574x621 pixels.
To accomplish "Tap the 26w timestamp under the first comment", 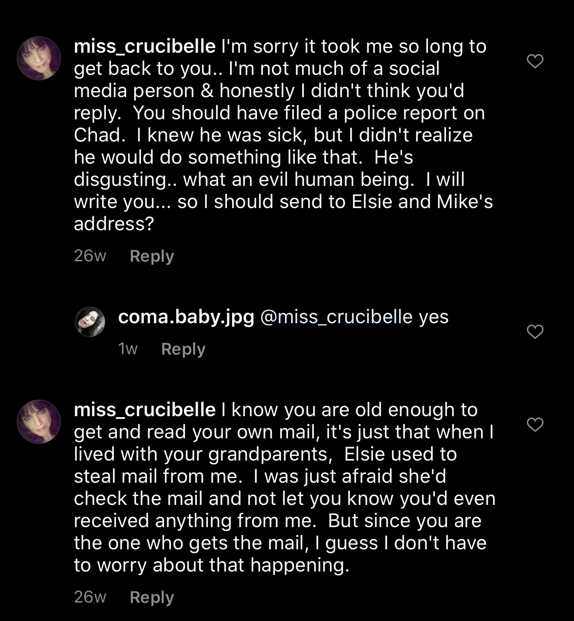I will point(90,256).
